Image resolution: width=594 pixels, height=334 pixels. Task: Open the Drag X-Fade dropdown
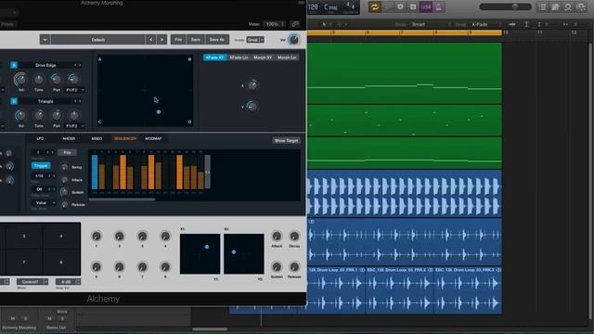point(485,24)
